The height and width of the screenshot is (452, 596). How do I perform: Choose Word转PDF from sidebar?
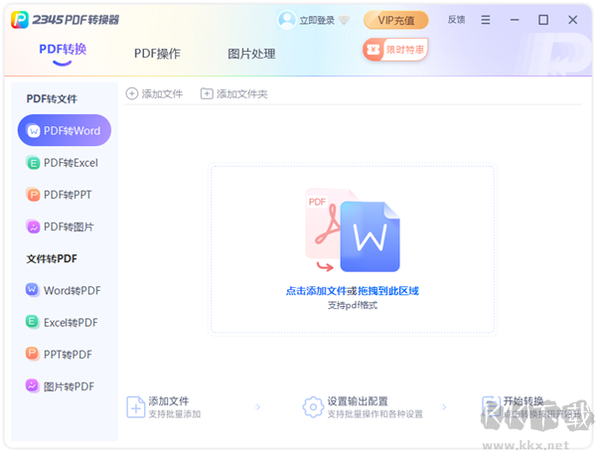click(65, 290)
